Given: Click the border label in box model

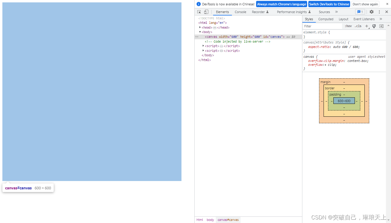Looking at the screenshot, I should [330, 88].
